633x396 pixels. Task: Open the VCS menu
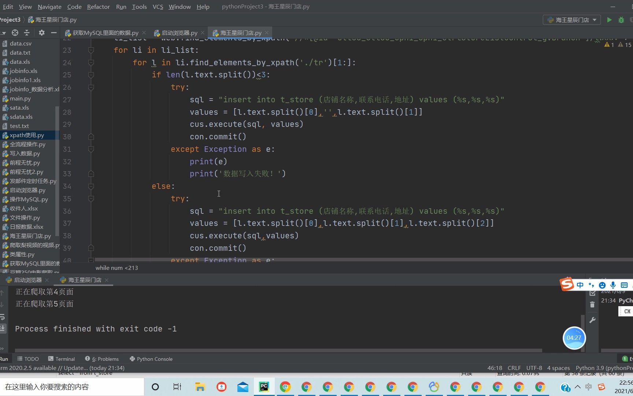[x=158, y=7]
